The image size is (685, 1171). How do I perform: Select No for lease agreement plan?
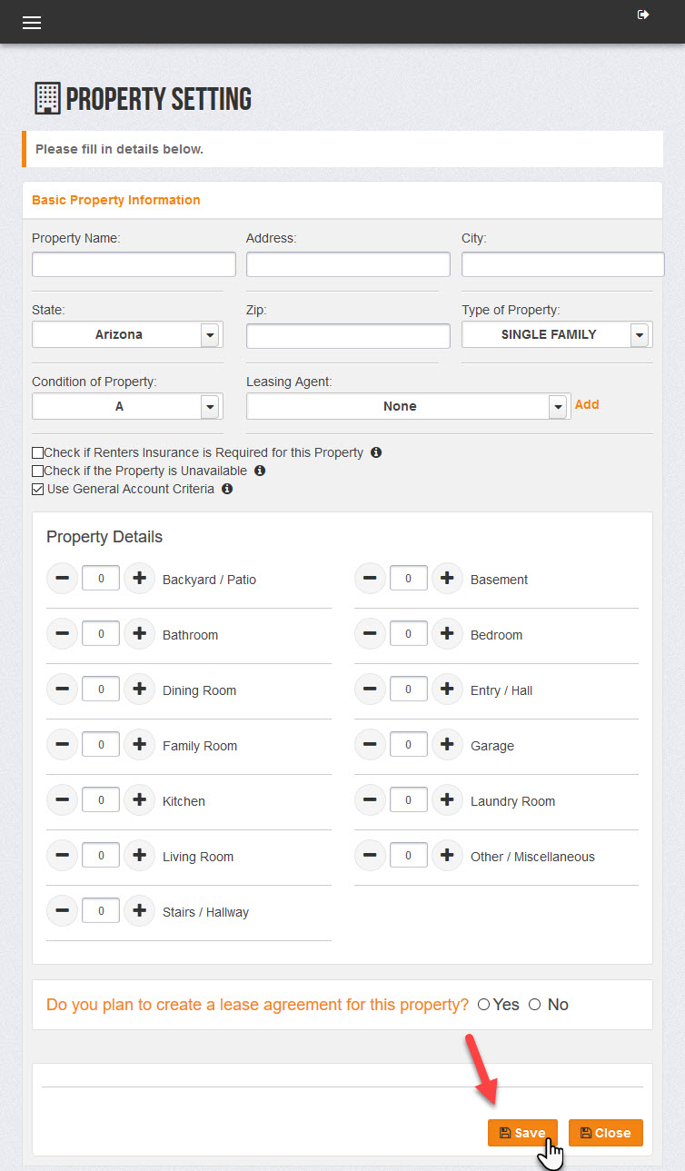coord(534,1004)
